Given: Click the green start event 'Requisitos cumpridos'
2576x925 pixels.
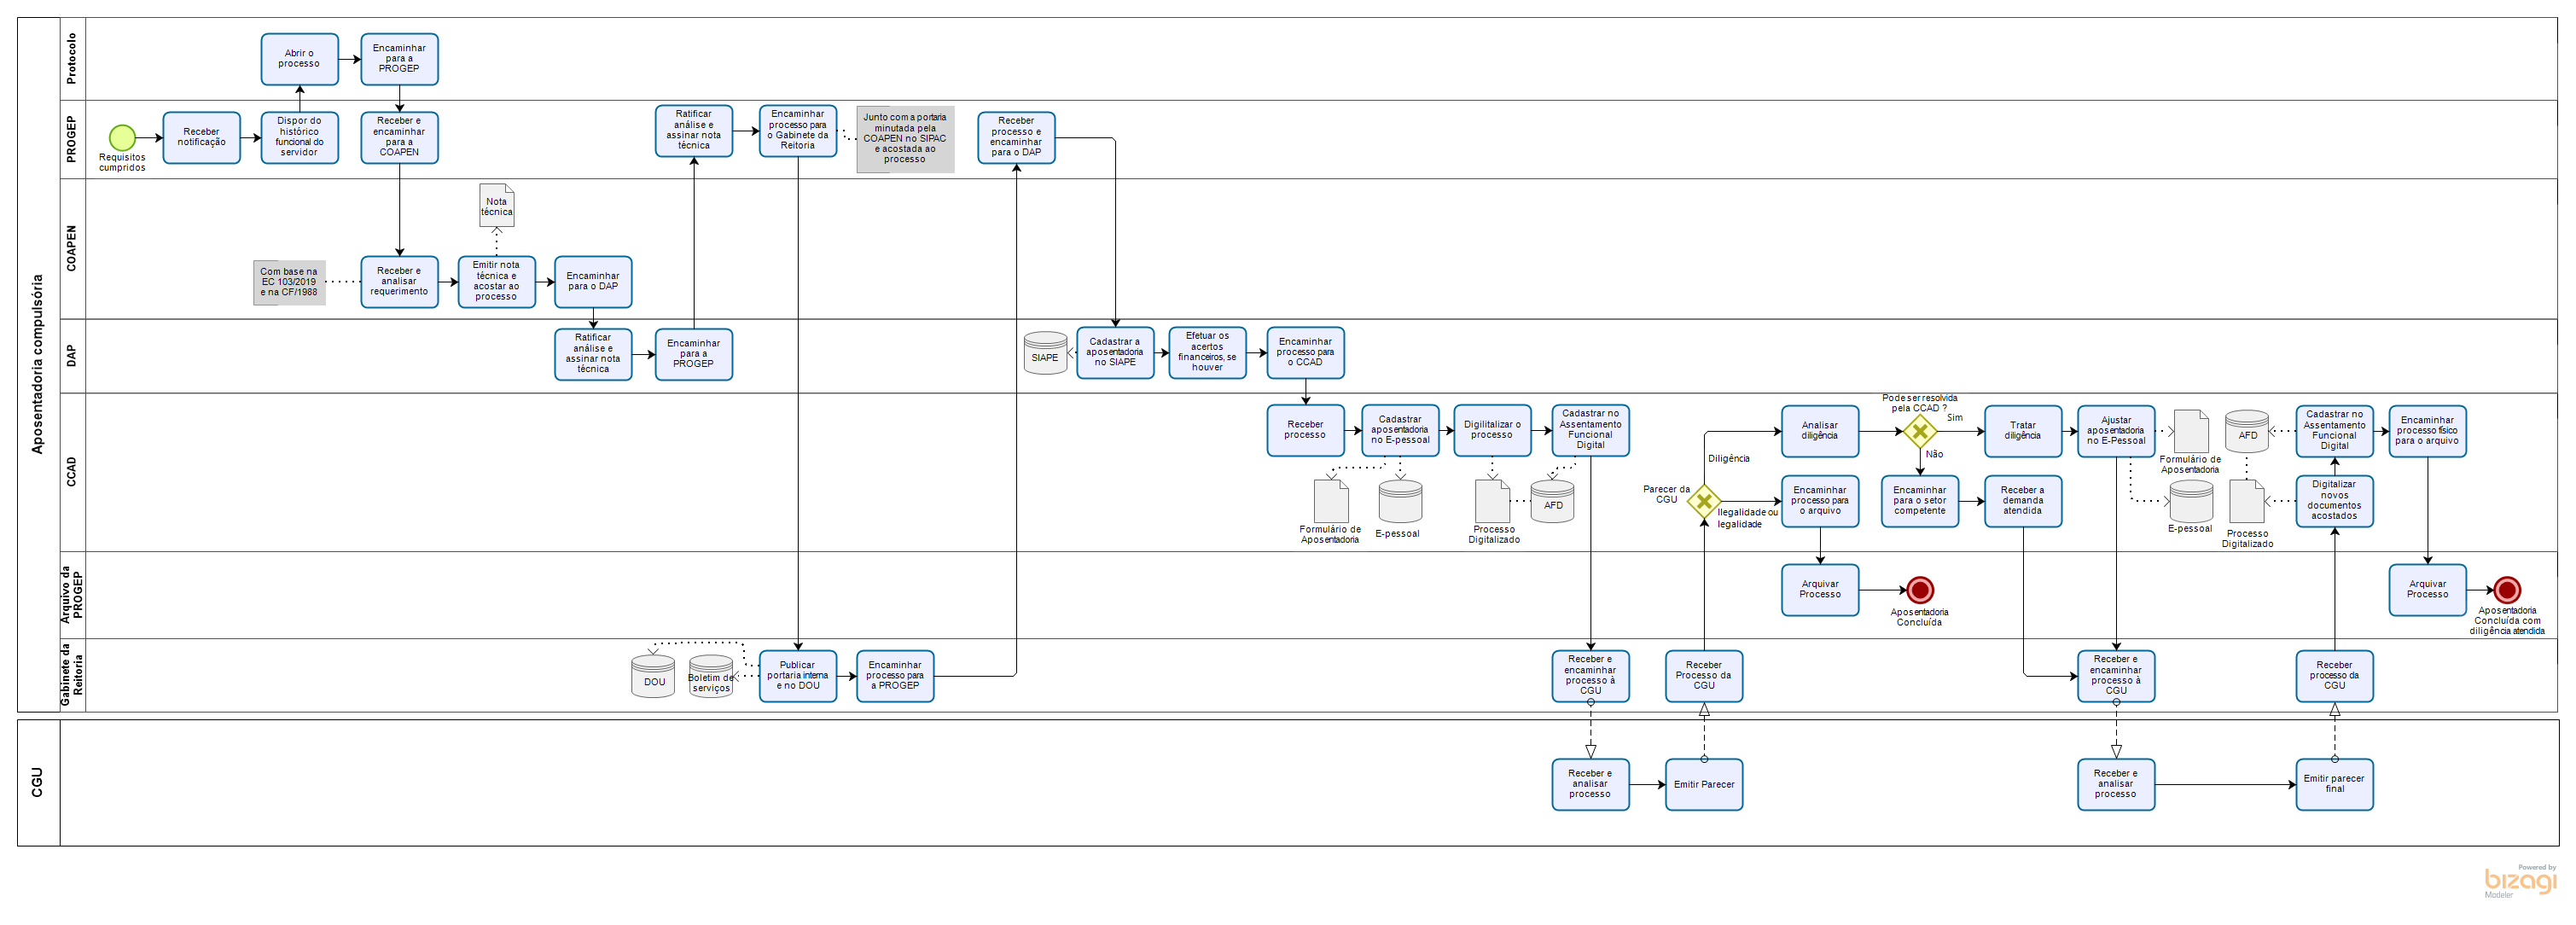Looking at the screenshot, I should [122, 137].
